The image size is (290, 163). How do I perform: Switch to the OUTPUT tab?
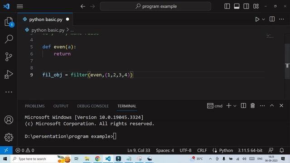tap(61, 106)
